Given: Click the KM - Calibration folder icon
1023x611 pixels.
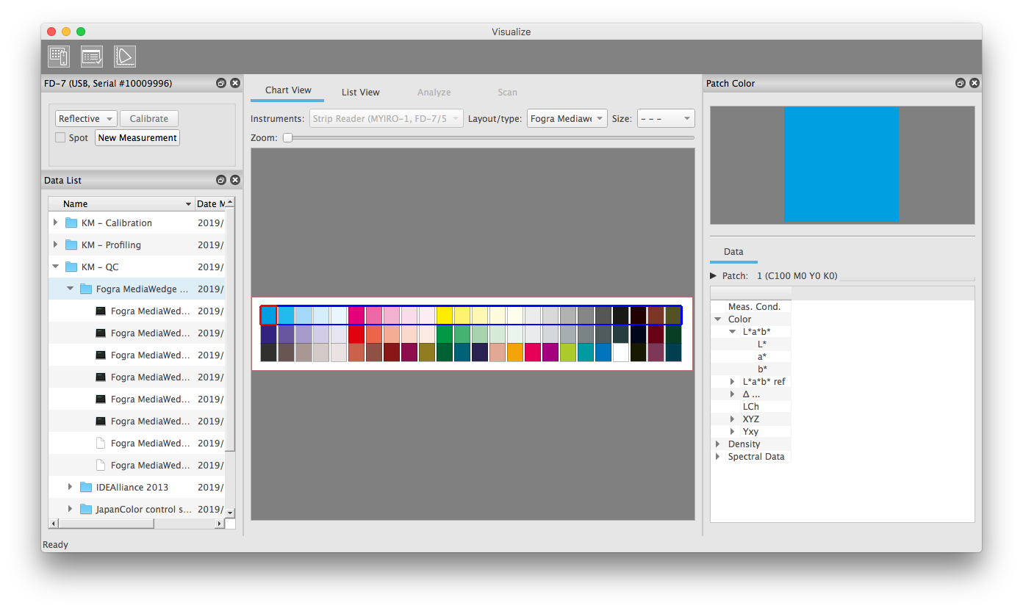Looking at the screenshot, I should pyautogui.click(x=71, y=223).
